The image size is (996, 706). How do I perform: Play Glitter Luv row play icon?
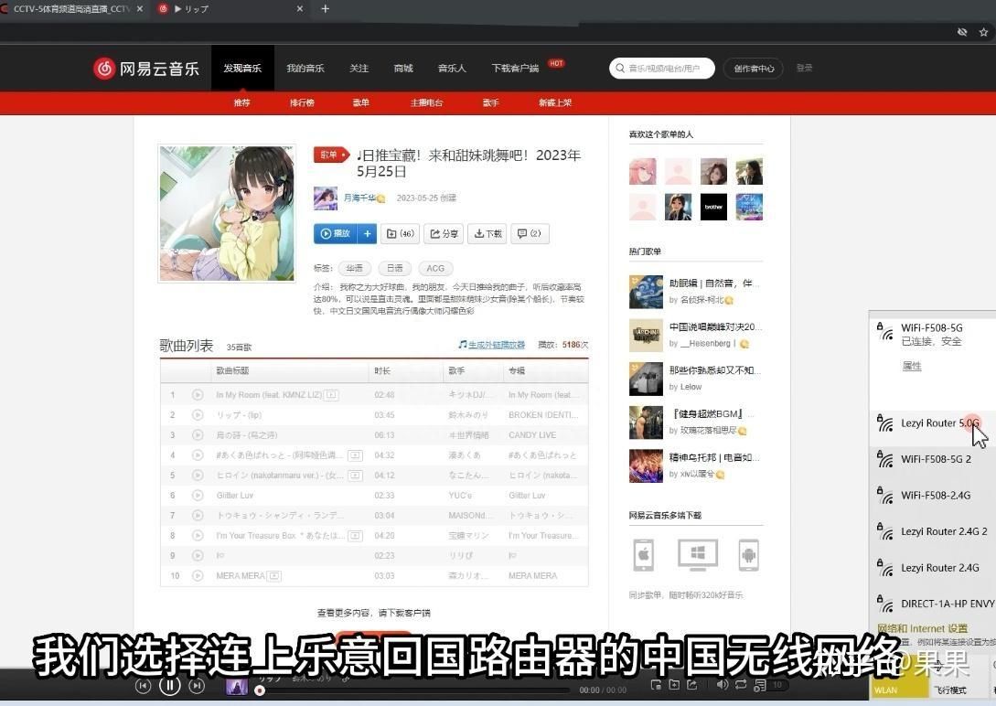[x=198, y=496]
